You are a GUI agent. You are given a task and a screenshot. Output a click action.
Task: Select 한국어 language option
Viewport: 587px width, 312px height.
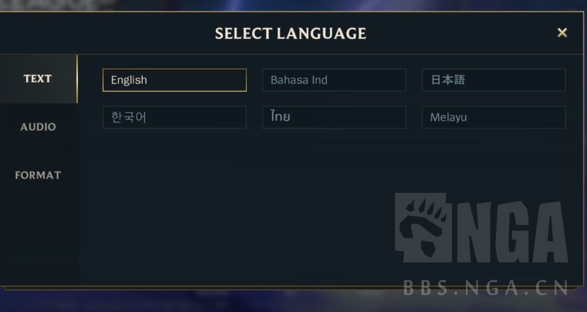point(174,117)
